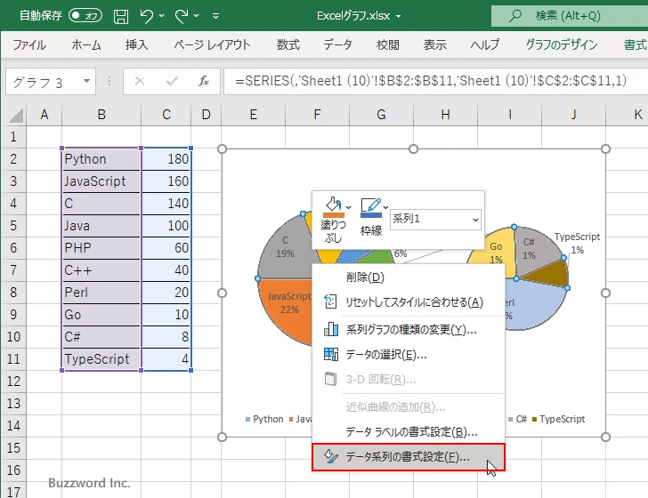Click the 枠線 outline pen icon

(x=370, y=207)
